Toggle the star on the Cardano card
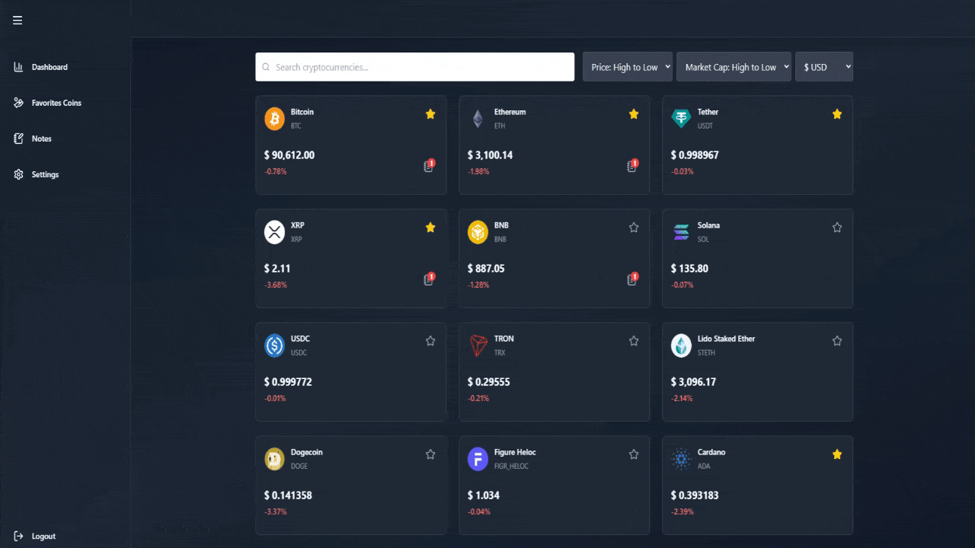This screenshot has height=548, width=975. [837, 454]
